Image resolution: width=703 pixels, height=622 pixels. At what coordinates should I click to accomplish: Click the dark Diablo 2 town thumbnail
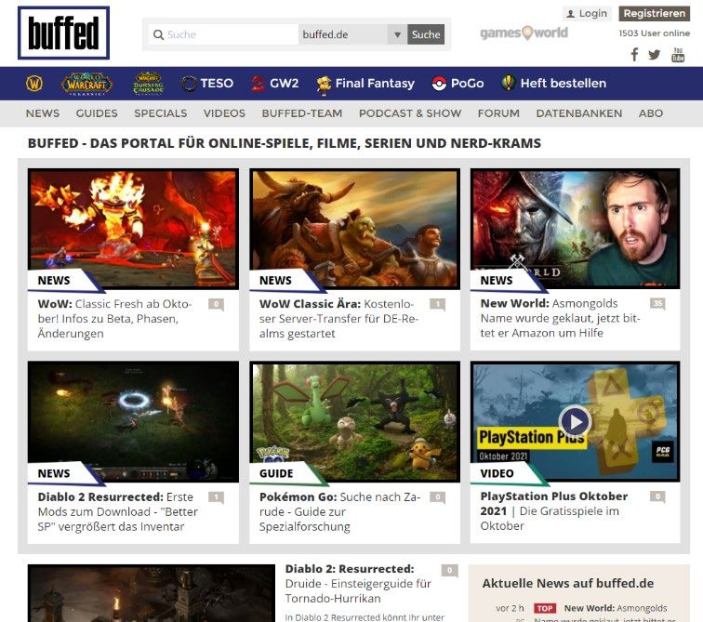pyautogui.click(x=152, y=593)
